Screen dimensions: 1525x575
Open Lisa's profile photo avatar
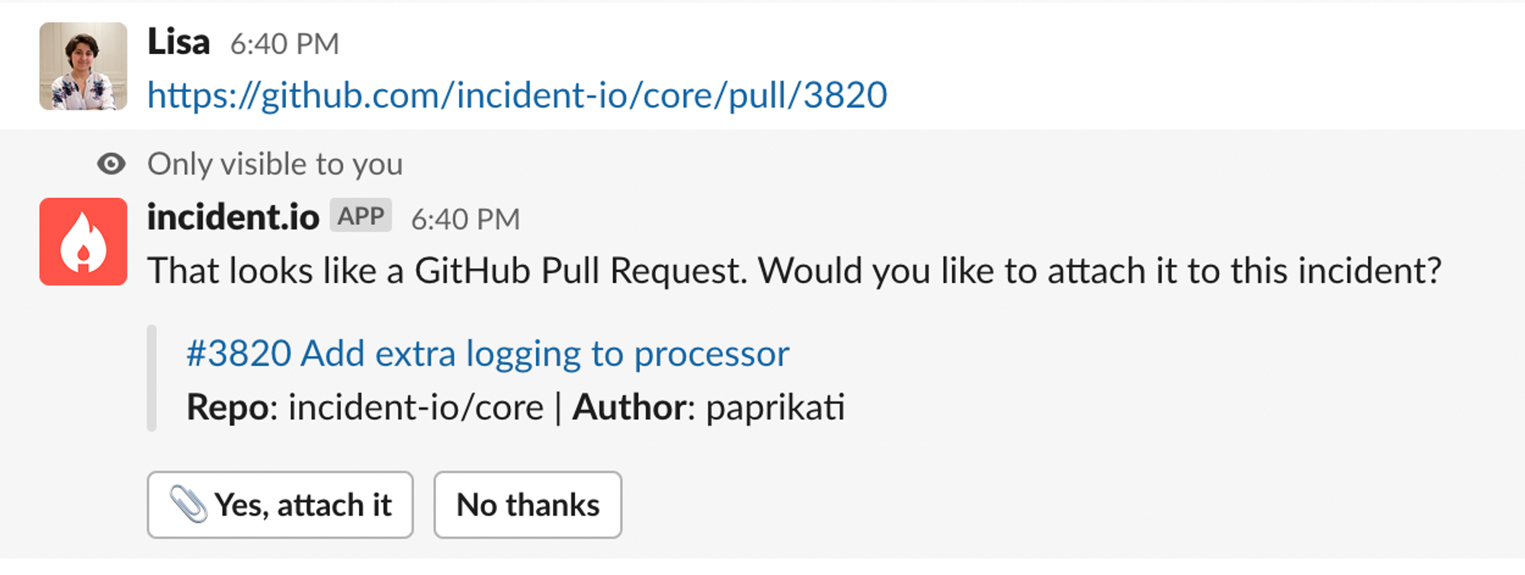pos(83,66)
